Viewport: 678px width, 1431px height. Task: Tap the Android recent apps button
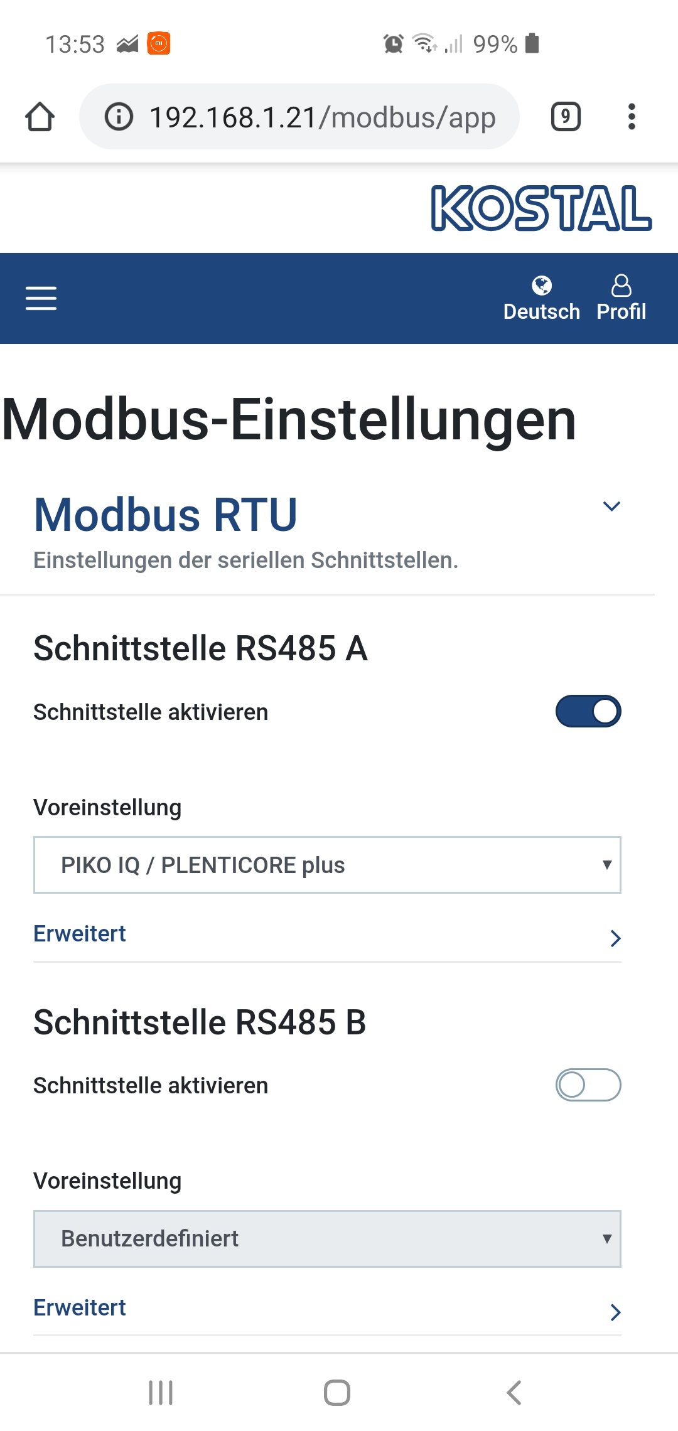[x=161, y=1393]
